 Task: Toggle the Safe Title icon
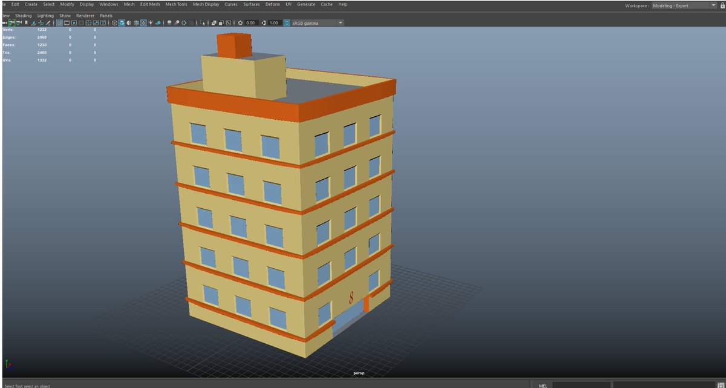point(103,23)
